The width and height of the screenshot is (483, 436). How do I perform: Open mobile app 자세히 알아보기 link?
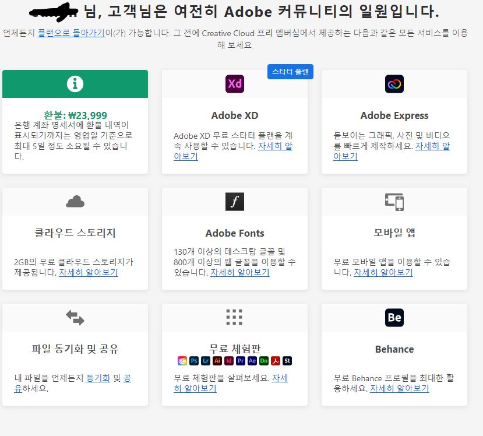point(383,272)
